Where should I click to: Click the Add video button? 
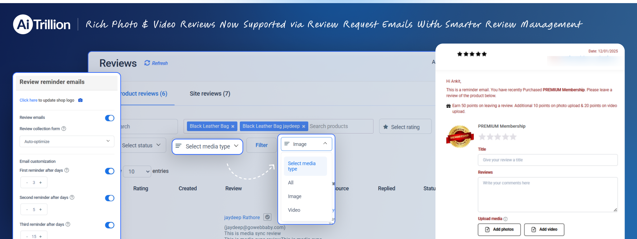(x=544, y=230)
